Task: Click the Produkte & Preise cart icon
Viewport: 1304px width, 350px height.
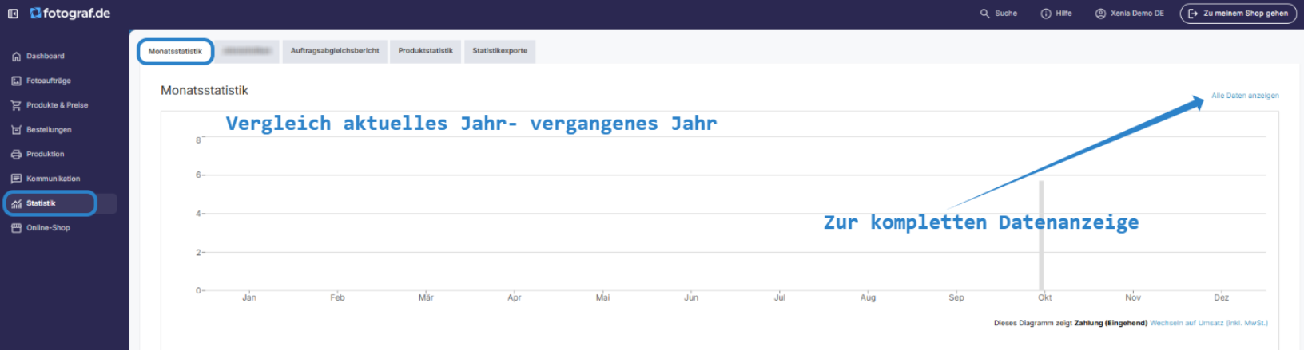Action: 16,105
